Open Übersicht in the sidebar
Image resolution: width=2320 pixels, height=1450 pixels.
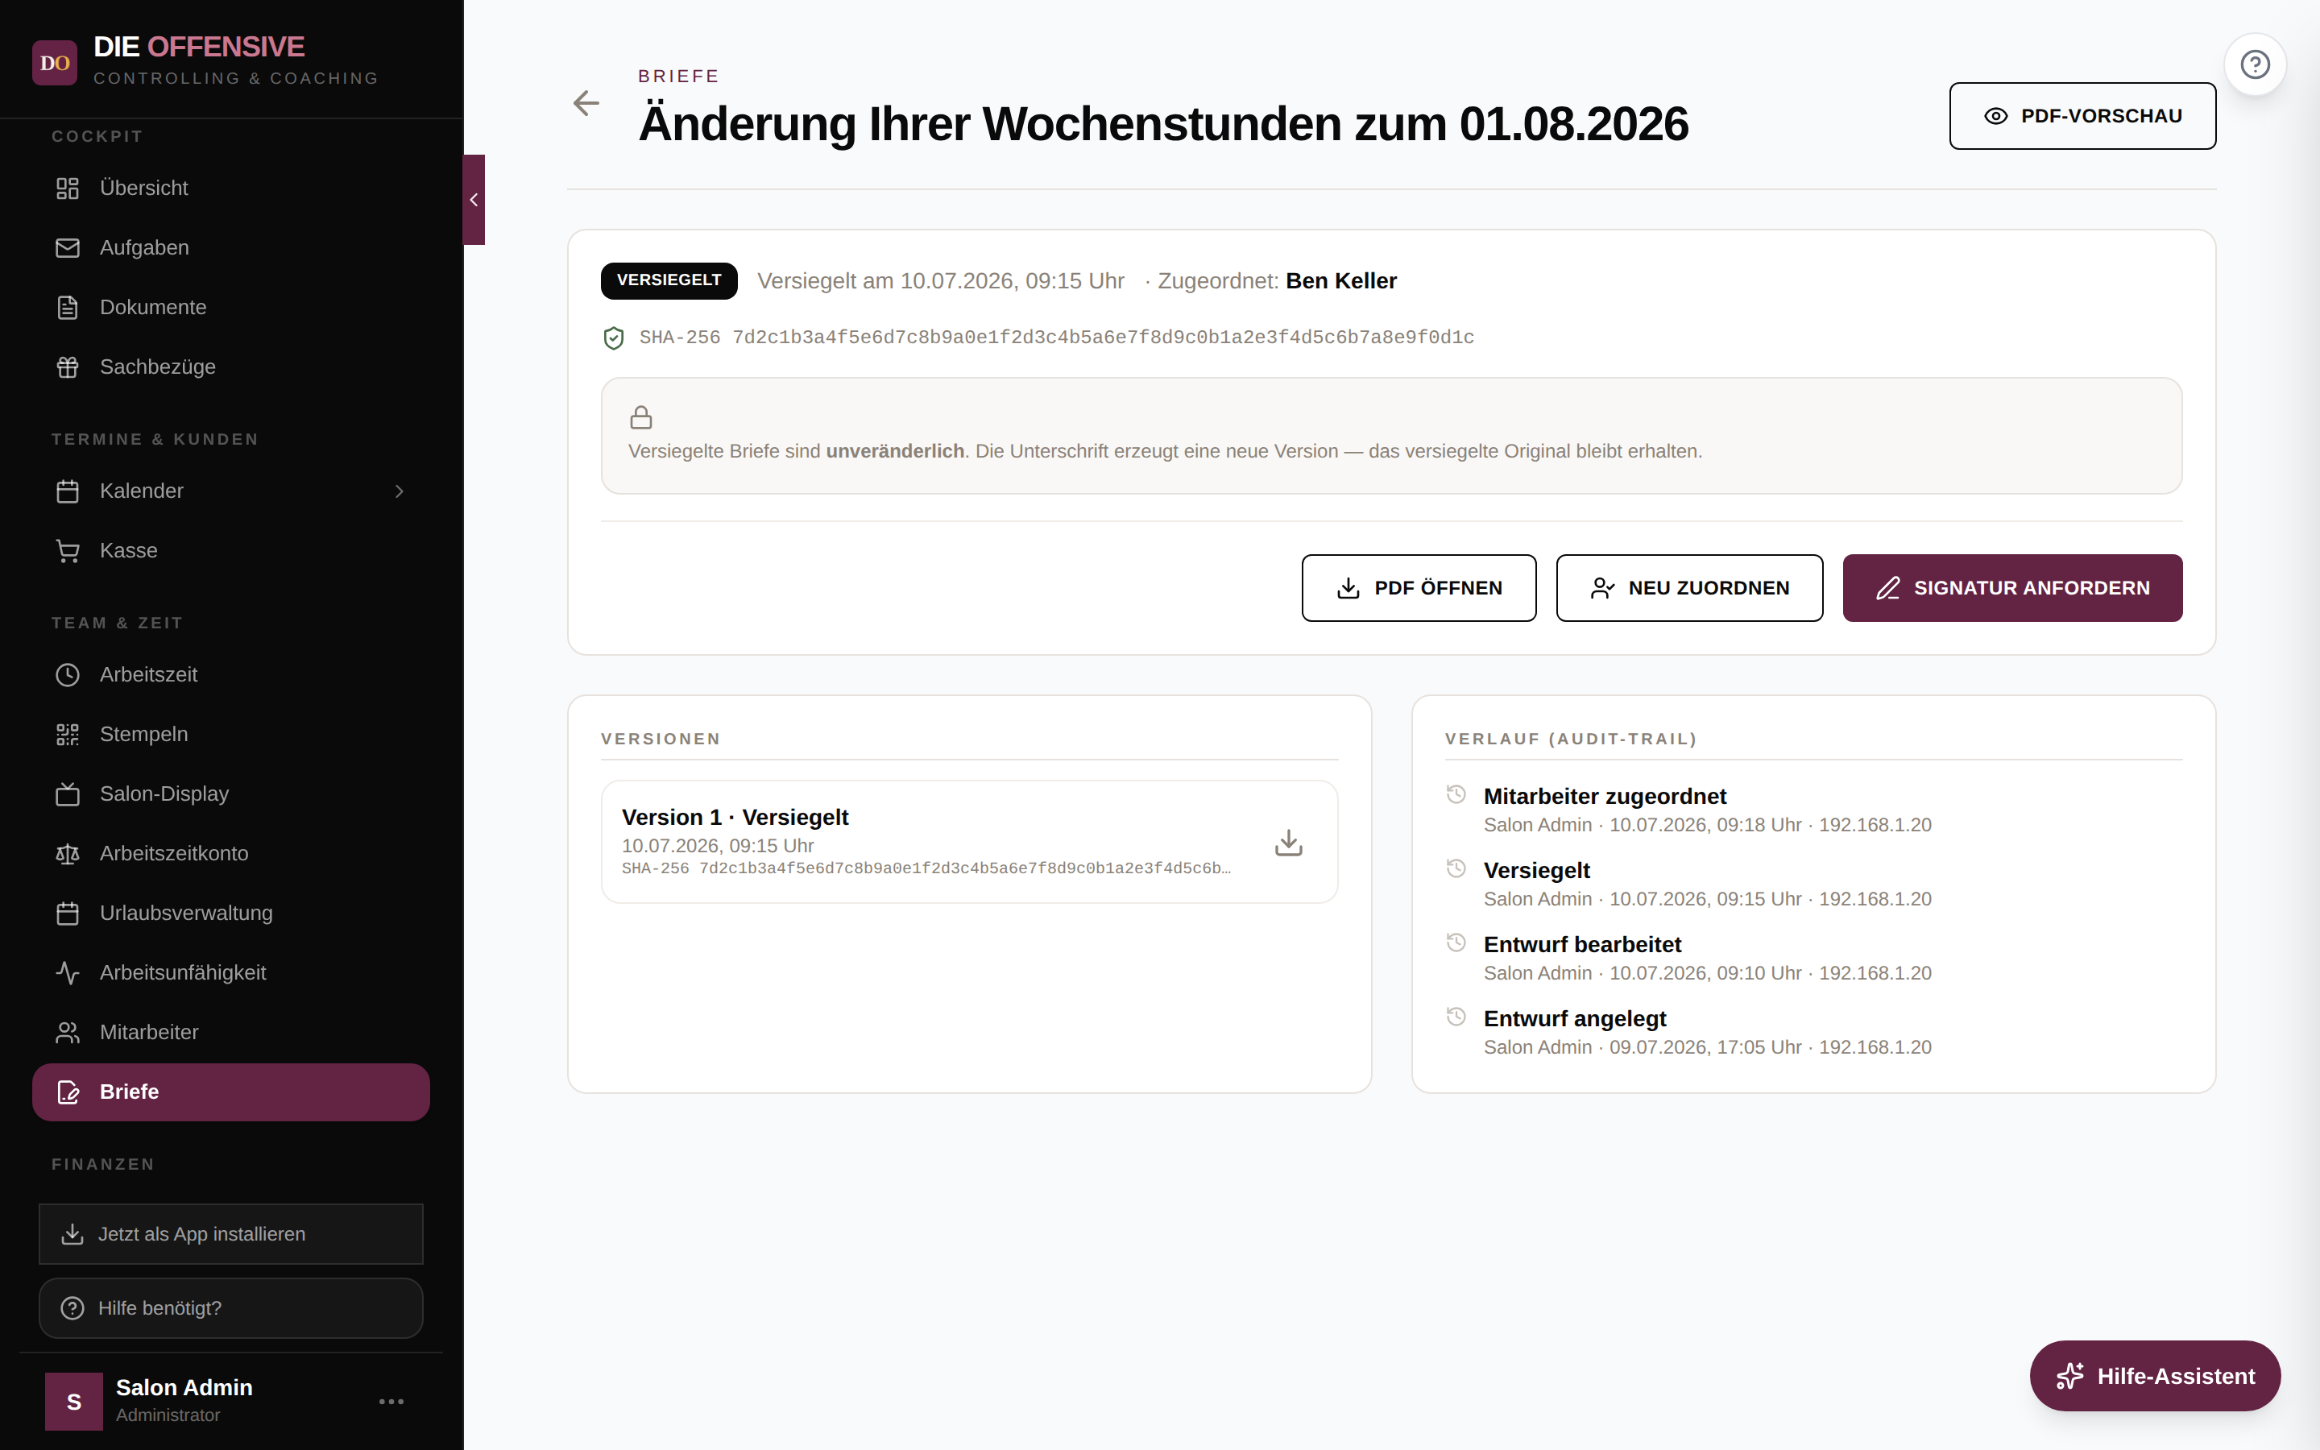[231, 188]
